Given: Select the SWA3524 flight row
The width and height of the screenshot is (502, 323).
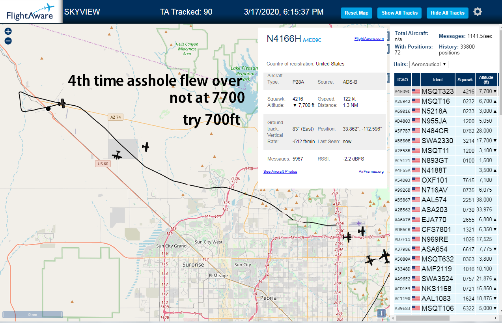Looking at the screenshot, I should (446, 278).
